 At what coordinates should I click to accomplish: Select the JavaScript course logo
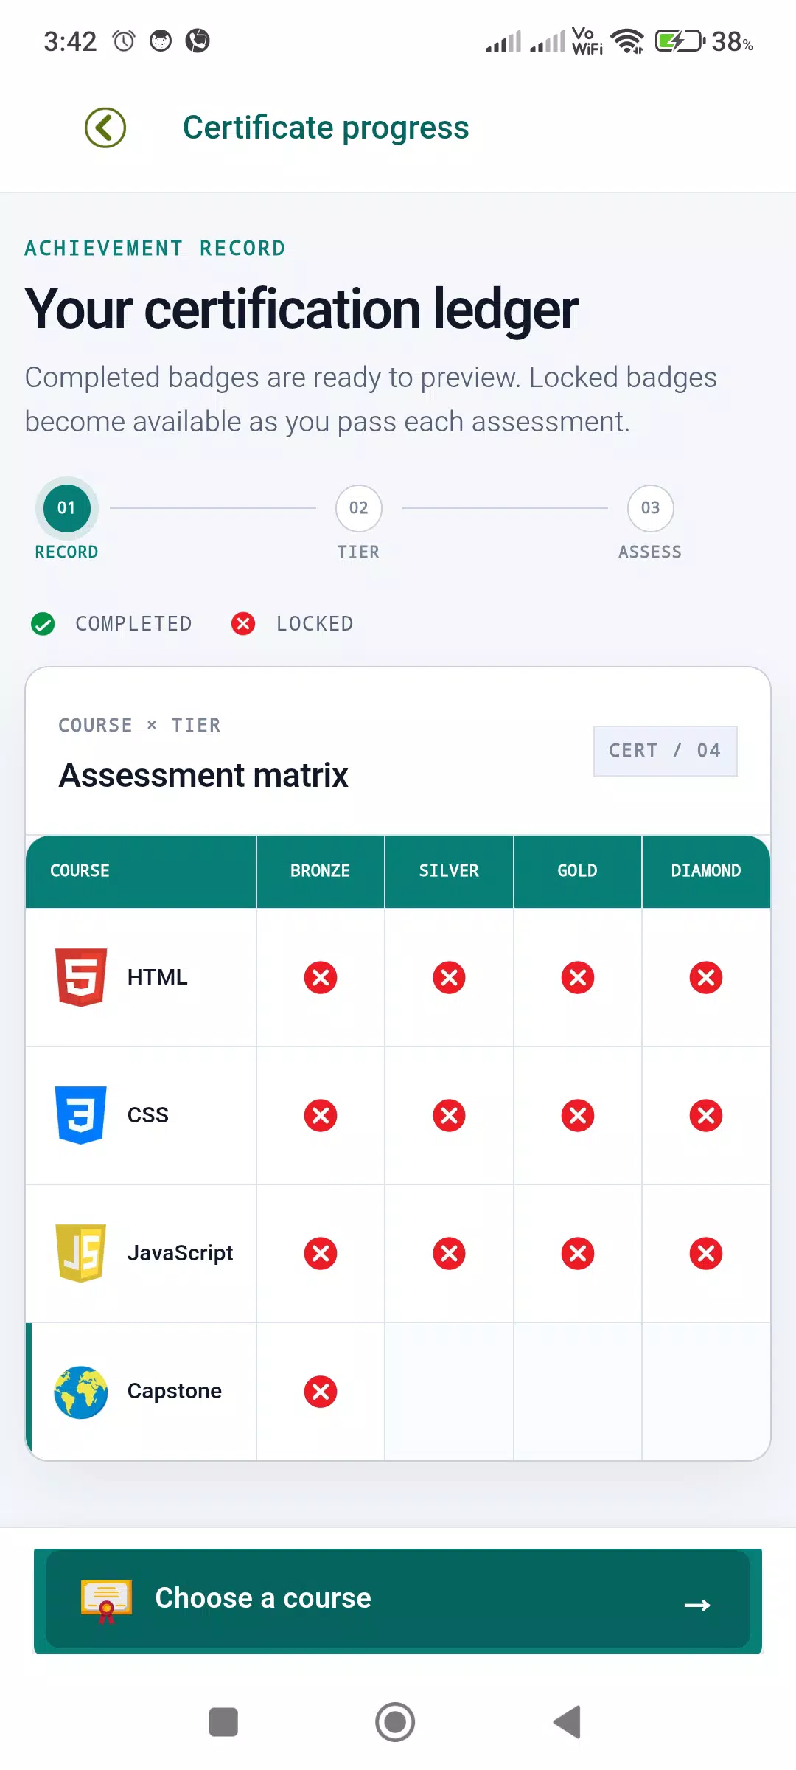click(81, 1253)
